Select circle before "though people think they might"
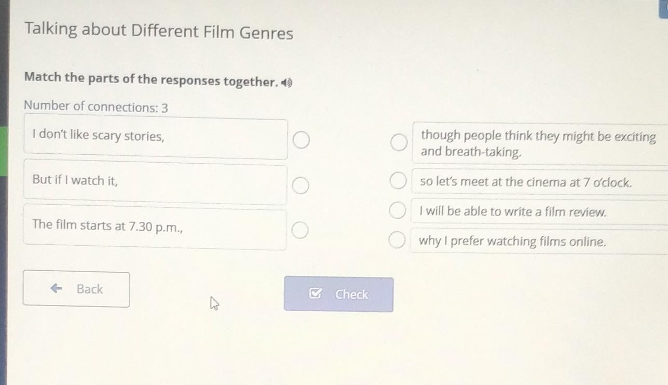 (x=399, y=142)
